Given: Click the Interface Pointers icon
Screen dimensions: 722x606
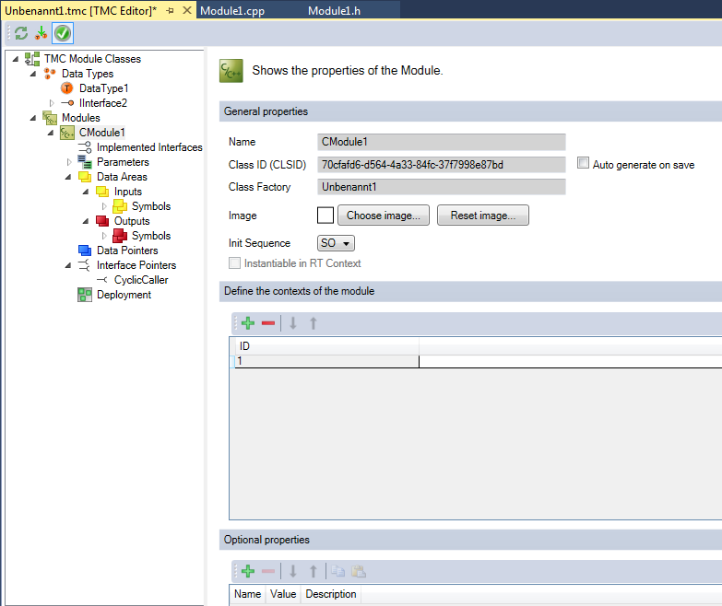Looking at the screenshot, I should tap(85, 265).
